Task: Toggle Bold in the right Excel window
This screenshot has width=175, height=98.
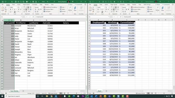Action: click(98, 10)
